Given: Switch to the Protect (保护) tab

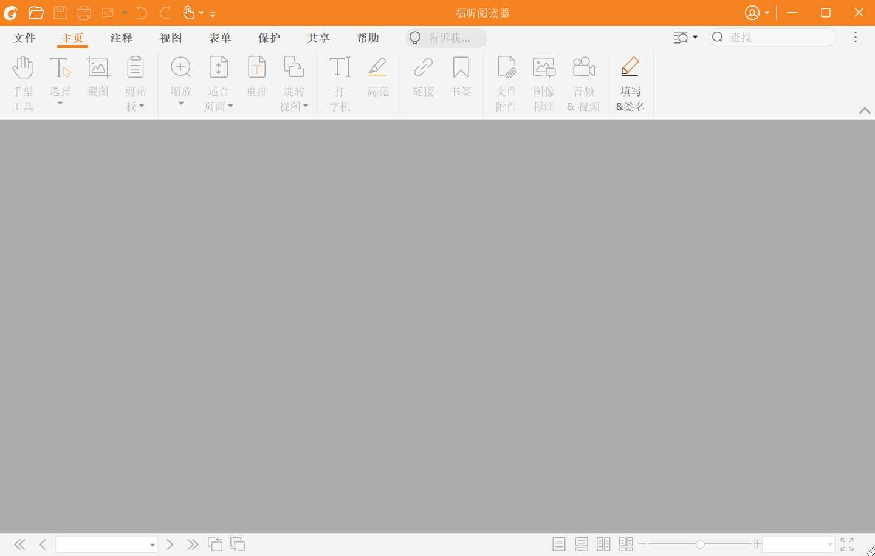Looking at the screenshot, I should (269, 38).
